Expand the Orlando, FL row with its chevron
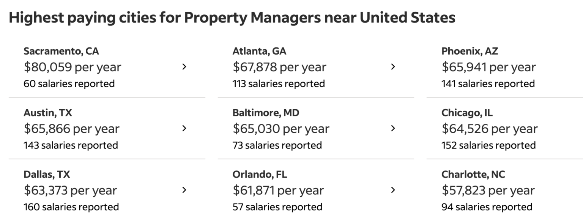Image resolution: width=583 pixels, height=219 pixels. tap(393, 190)
